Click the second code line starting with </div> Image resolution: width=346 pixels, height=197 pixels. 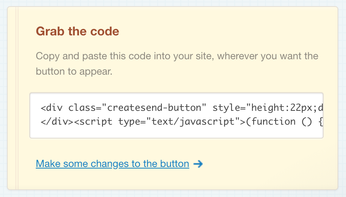tap(181, 122)
